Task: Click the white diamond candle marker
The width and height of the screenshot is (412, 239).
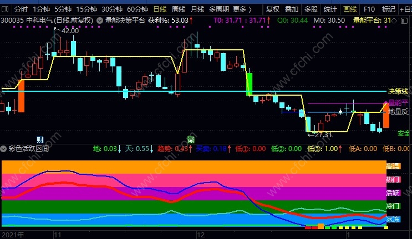Action: (x=340, y=112)
